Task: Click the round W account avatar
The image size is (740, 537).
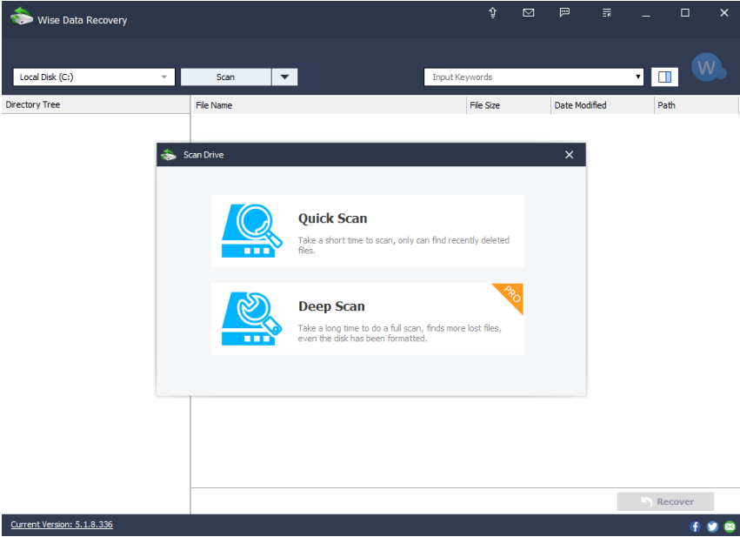Action: point(707,68)
